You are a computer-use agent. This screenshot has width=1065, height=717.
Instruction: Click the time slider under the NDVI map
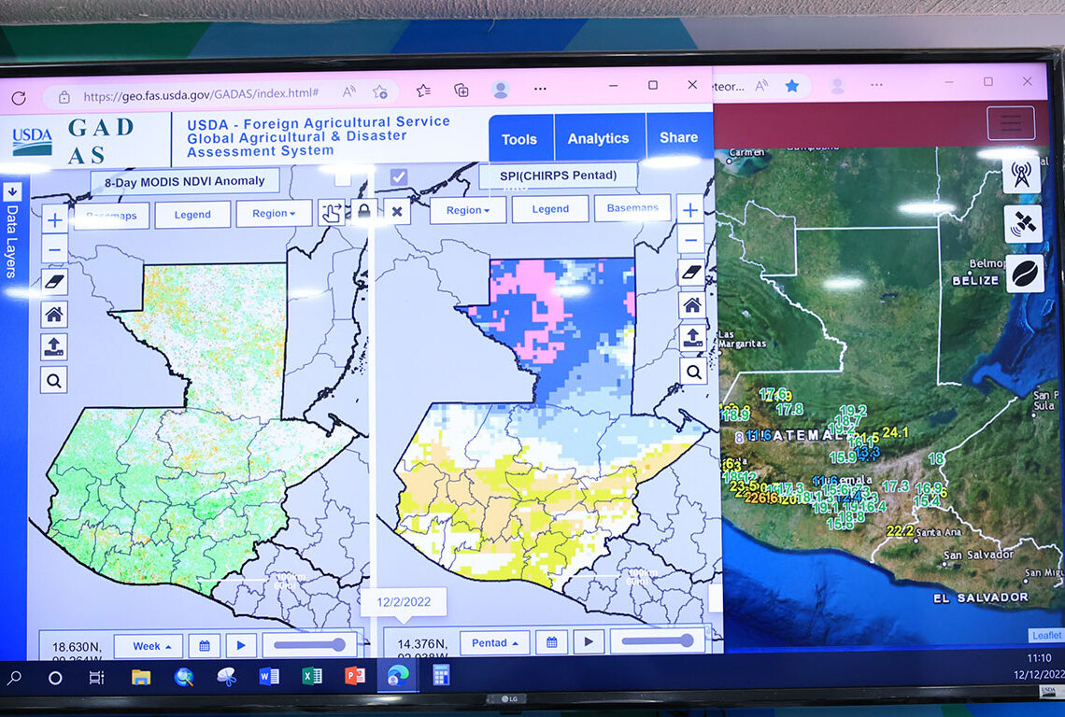310,644
